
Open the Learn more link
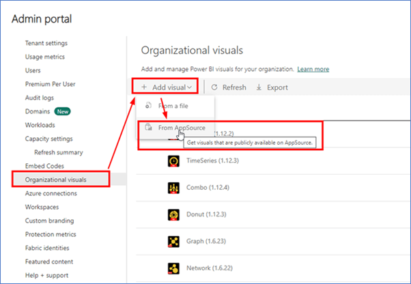pyautogui.click(x=313, y=69)
